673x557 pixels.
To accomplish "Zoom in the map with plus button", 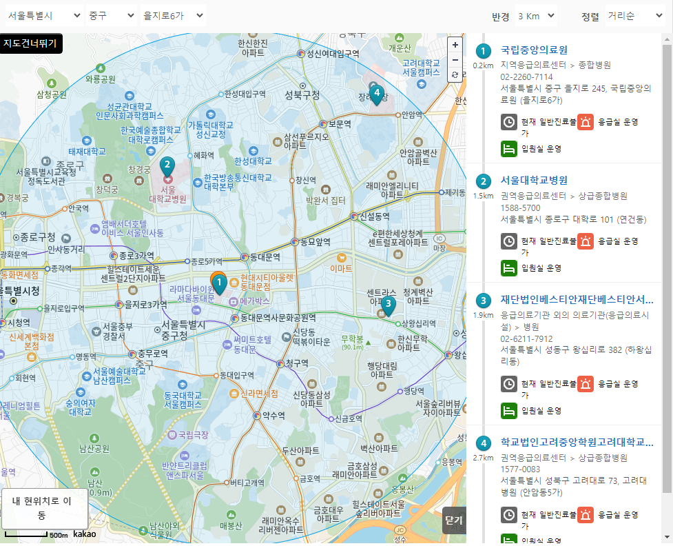I will (455, 45).
